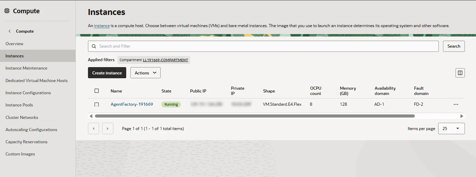Click the Compute chip icon in sidebar header

coord(7,11)
